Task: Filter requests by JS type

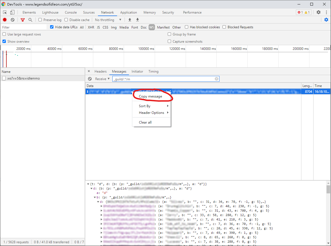Action: pos(98,27)
